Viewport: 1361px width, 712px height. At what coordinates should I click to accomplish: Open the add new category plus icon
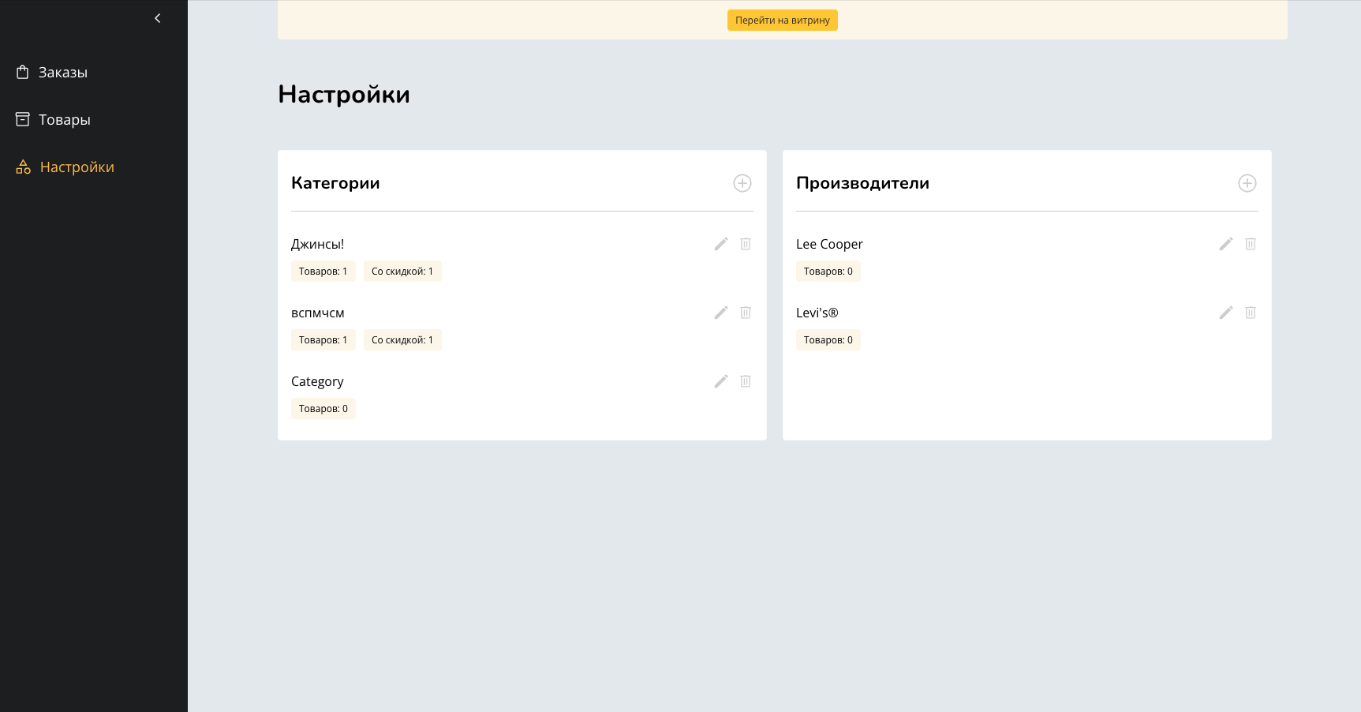(742, 183)
